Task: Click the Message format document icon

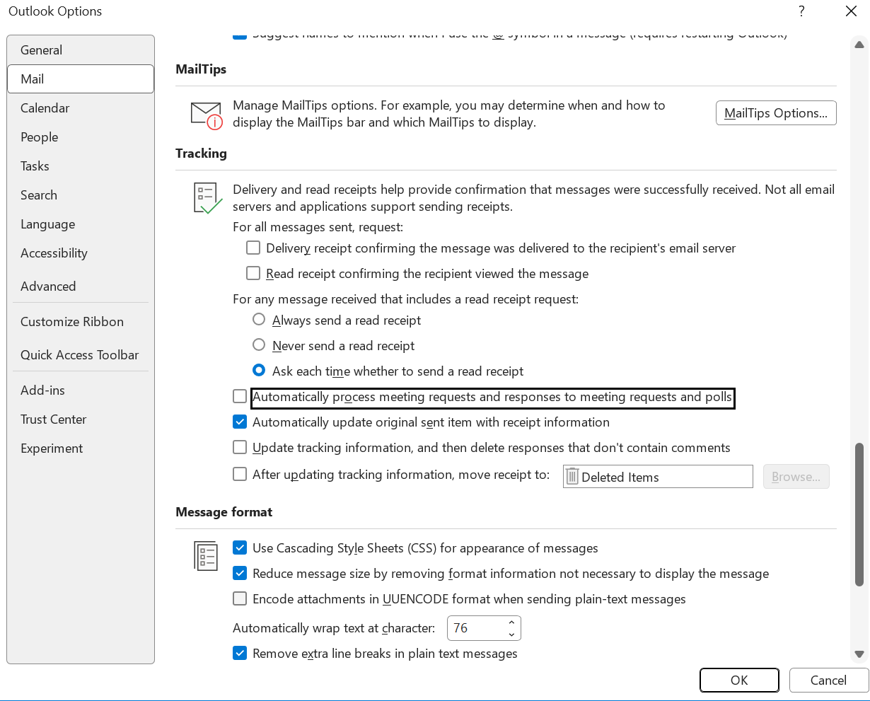Action: pos(206,556)
